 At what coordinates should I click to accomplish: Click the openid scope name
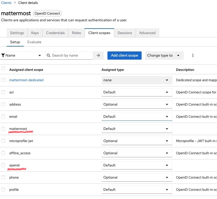[x=14, y=165]
